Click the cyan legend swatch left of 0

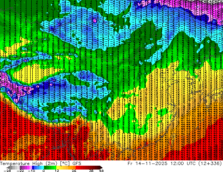(x=43, y=167)
